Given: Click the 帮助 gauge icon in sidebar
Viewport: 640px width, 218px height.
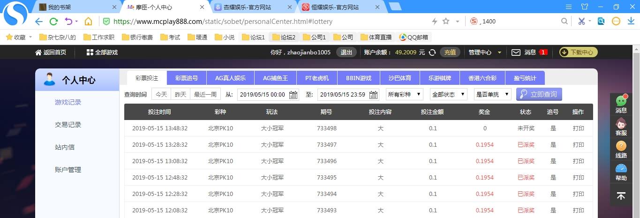Looking at the screenshot, I should [x=621, y=169].
